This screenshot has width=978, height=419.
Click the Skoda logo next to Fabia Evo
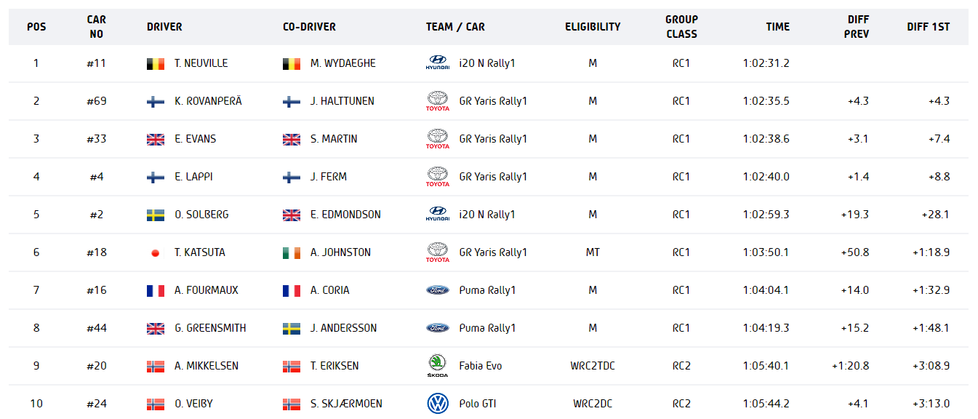pyautogui.click(x=437, y=366)
